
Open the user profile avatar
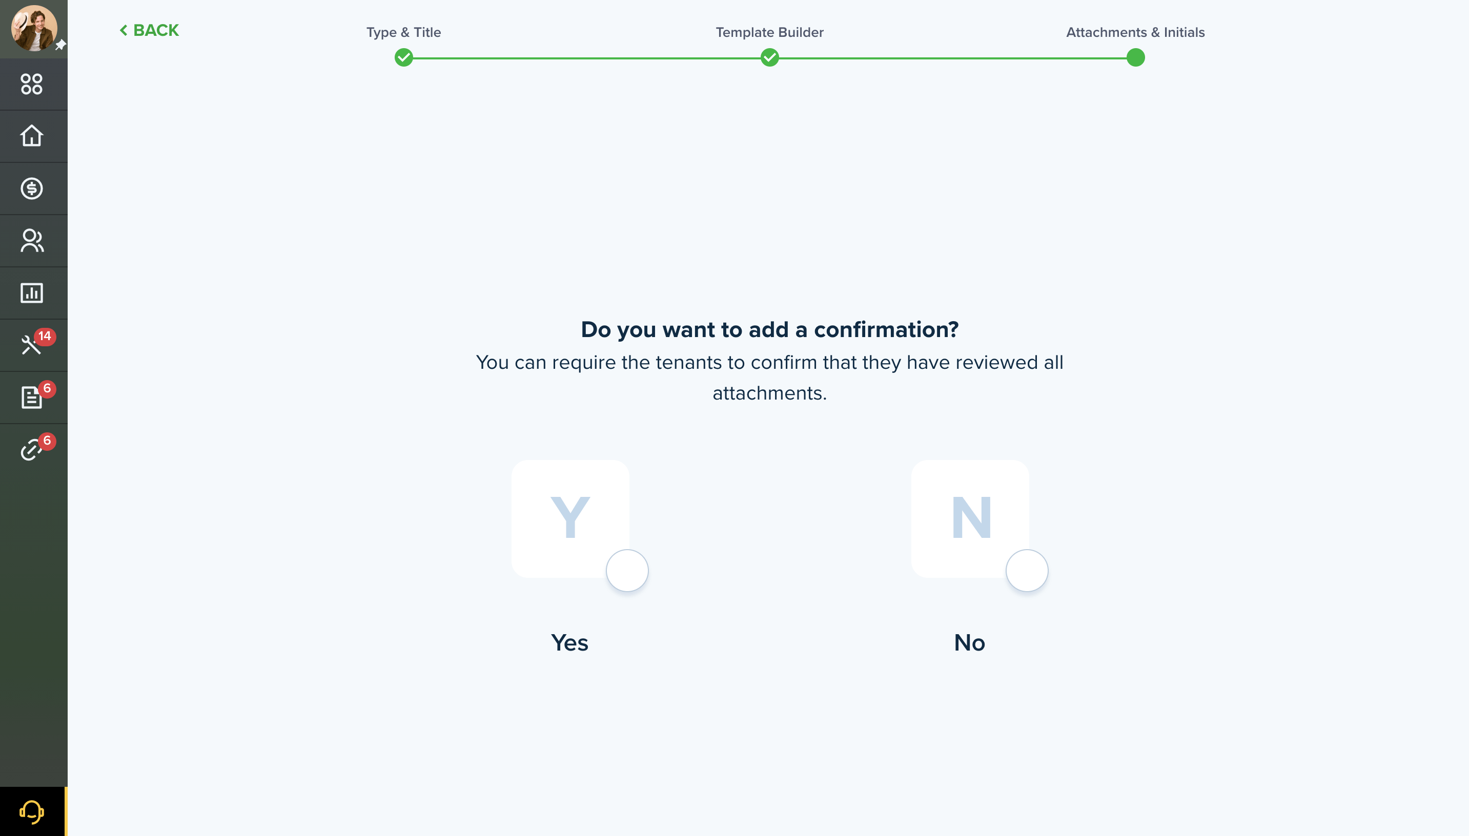click(x=34, y=28)
